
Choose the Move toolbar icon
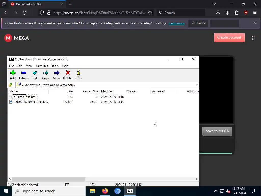57,75
